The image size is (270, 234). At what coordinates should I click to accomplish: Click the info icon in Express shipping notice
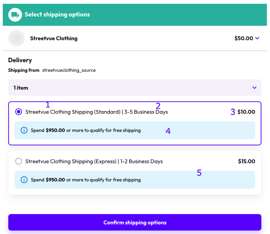pyautogui.click(x=24, y=180)
